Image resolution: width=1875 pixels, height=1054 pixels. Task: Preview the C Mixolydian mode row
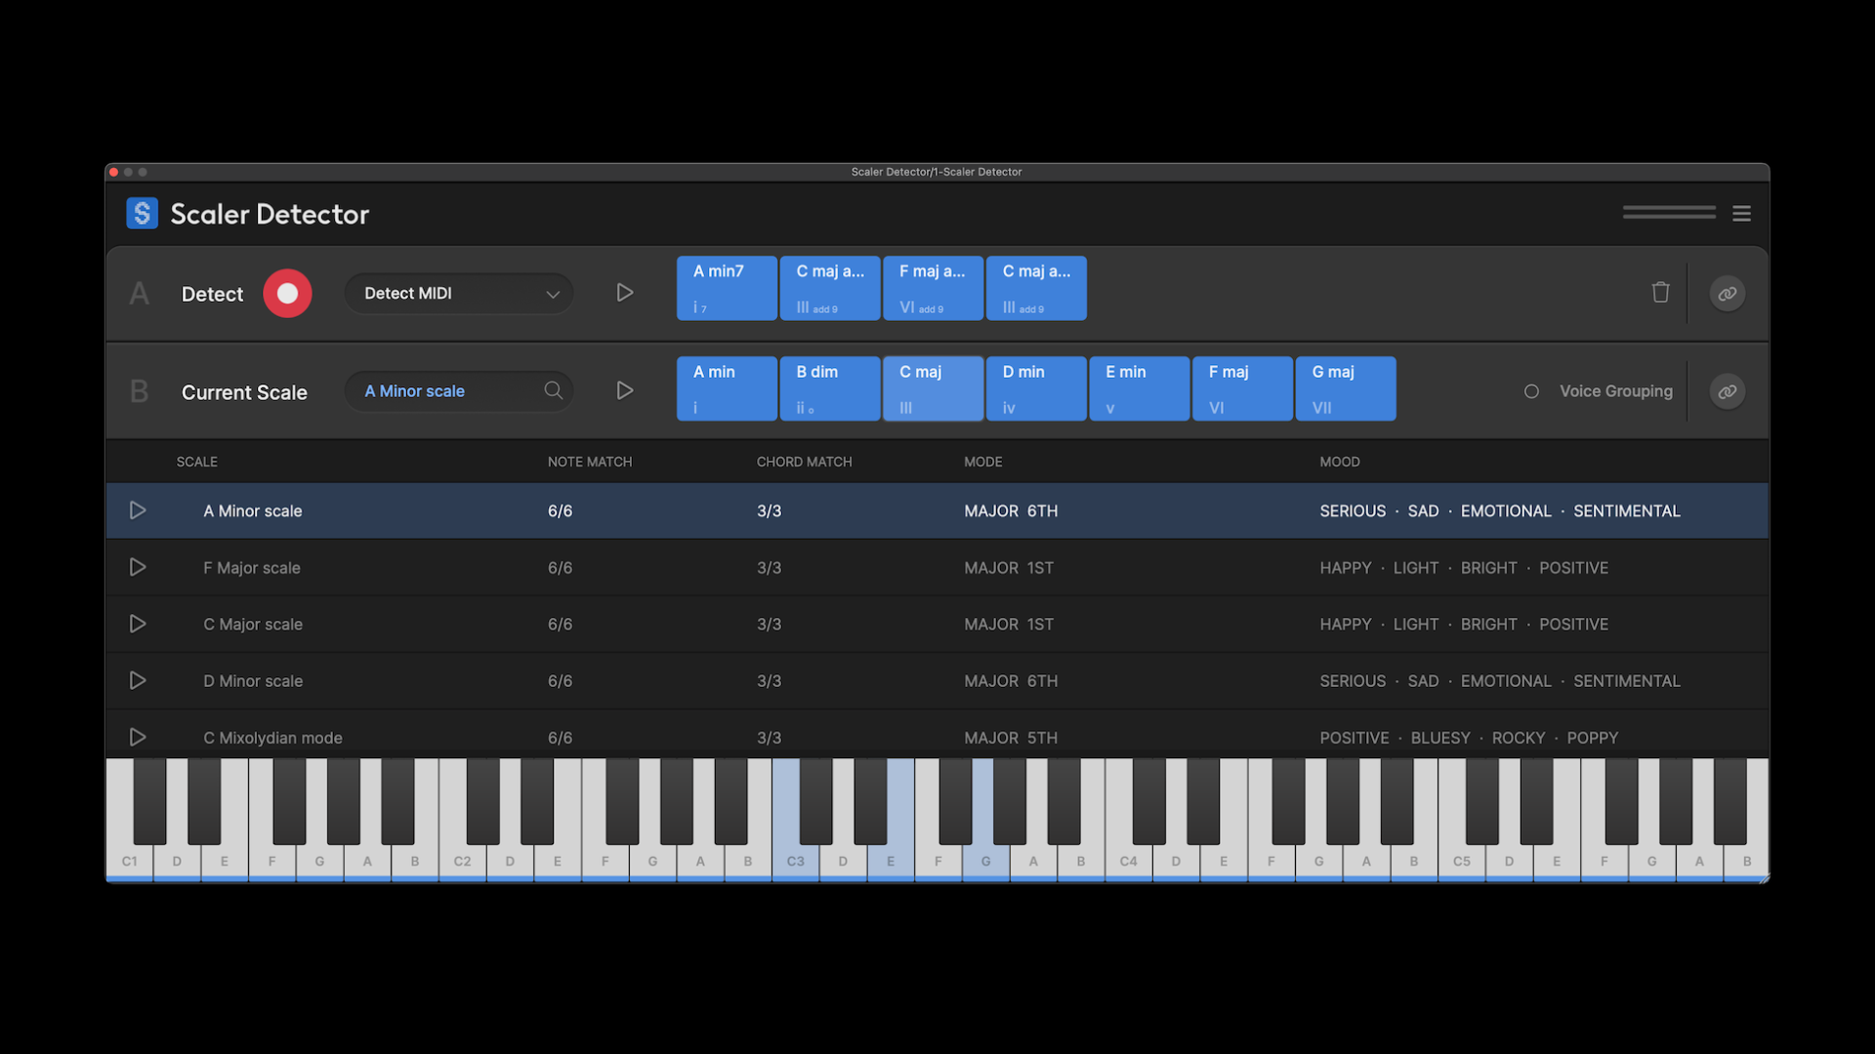138,737
